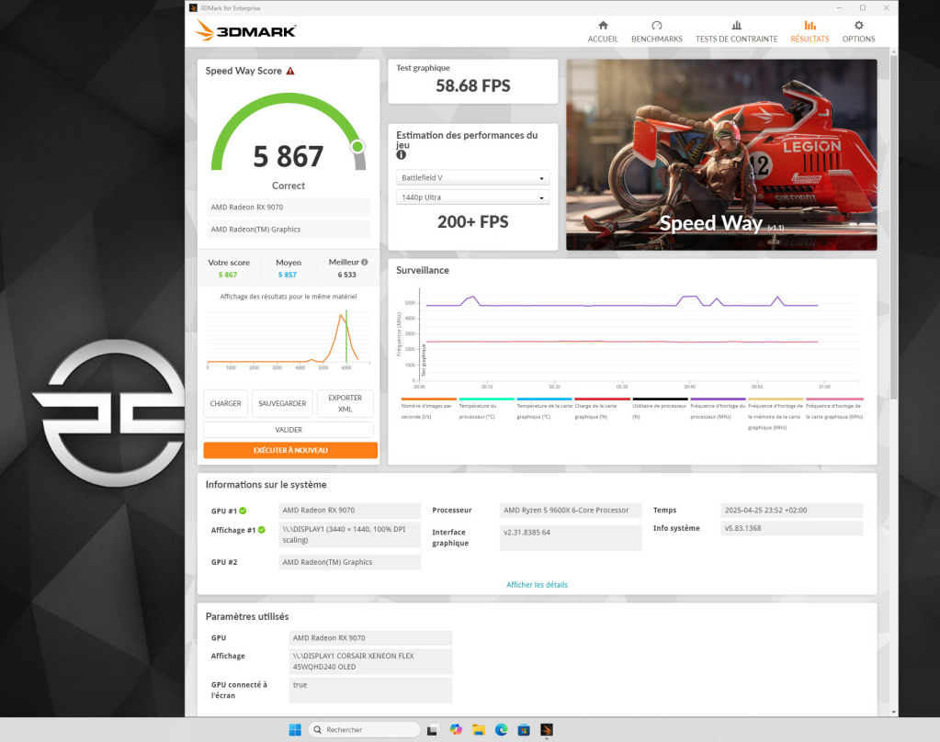The image size is (940, 742).
Task: Click the 58.68 FPS graphics test result
Action: (473, 85)
